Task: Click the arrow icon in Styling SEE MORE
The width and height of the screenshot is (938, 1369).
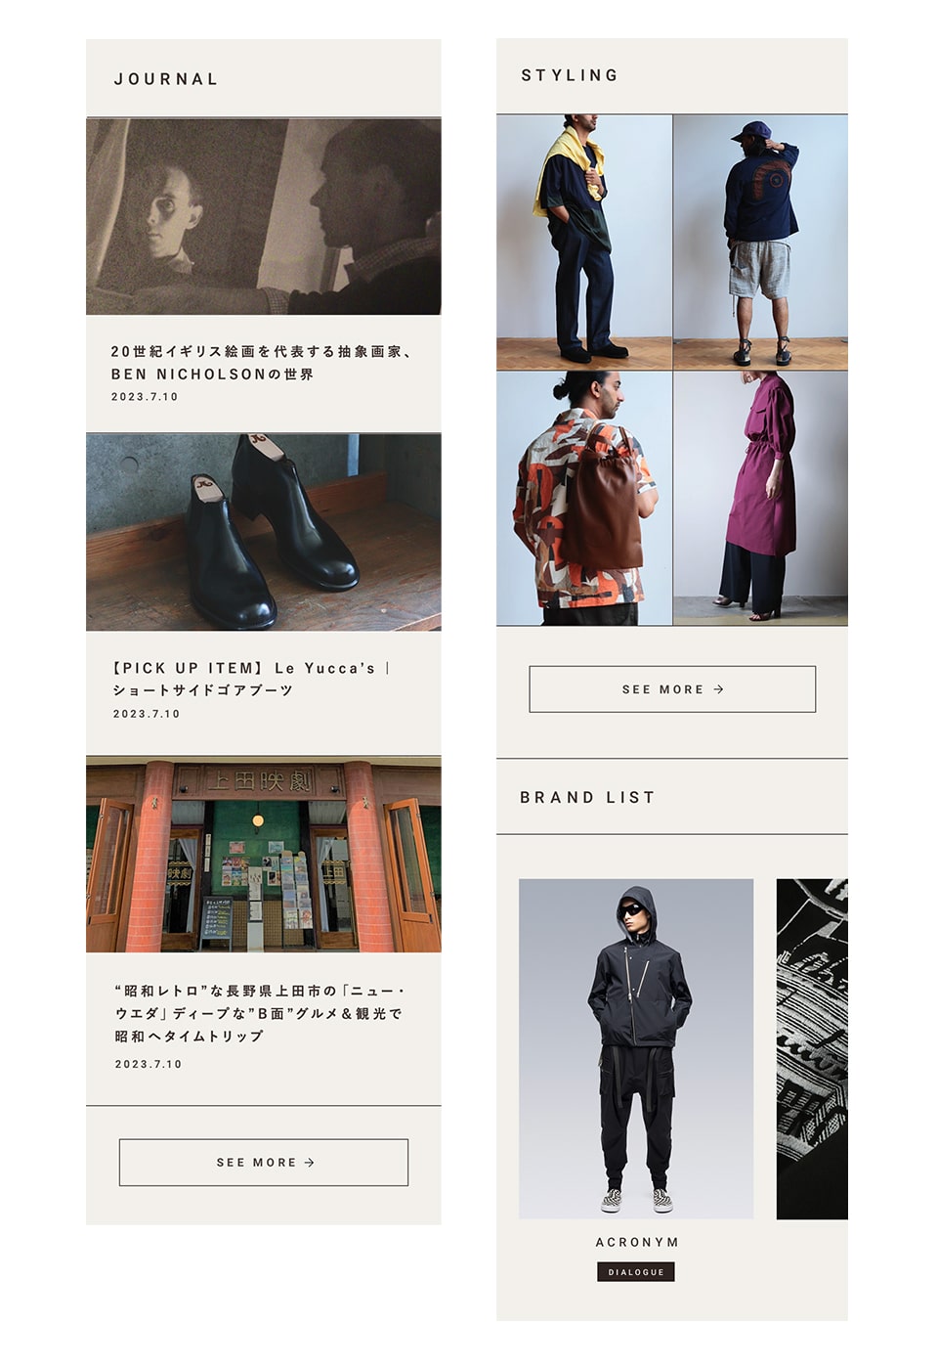Action: tap(718, 689)
